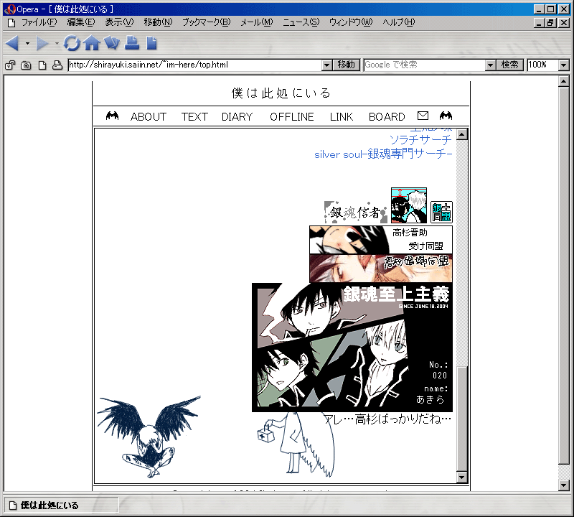Click the small printer icon by address bar
Image resolution: width=574 pixels, height=517 pixels.
coord(57,65)
